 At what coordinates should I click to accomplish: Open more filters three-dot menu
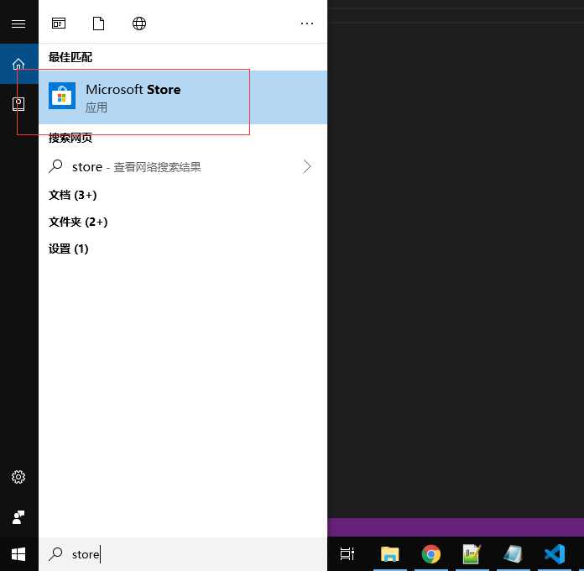pos(307,24)
